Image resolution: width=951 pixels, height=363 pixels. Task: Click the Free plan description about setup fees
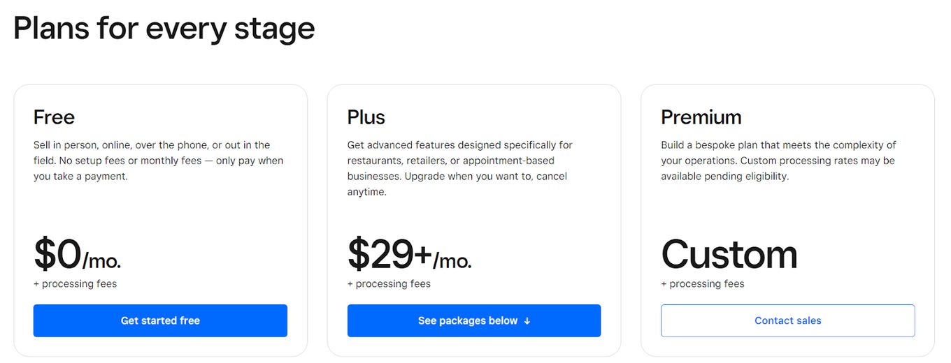point(159,161)
